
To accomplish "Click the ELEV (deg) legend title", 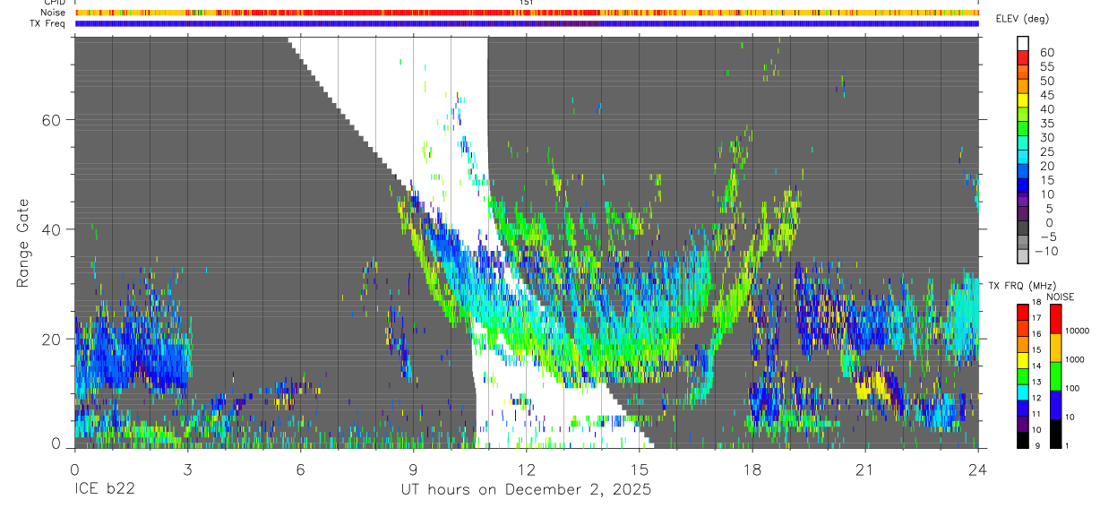I will [1022, 20].
